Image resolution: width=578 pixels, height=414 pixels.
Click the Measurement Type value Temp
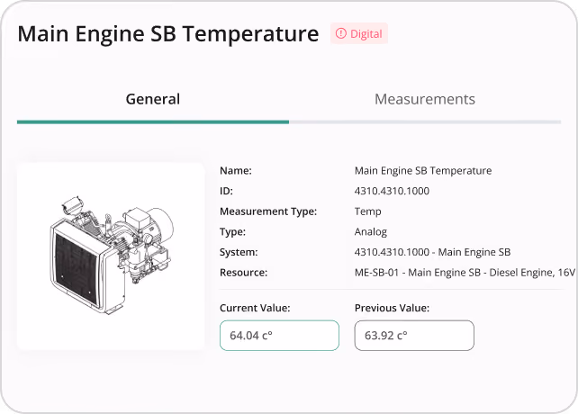[368, 211]
